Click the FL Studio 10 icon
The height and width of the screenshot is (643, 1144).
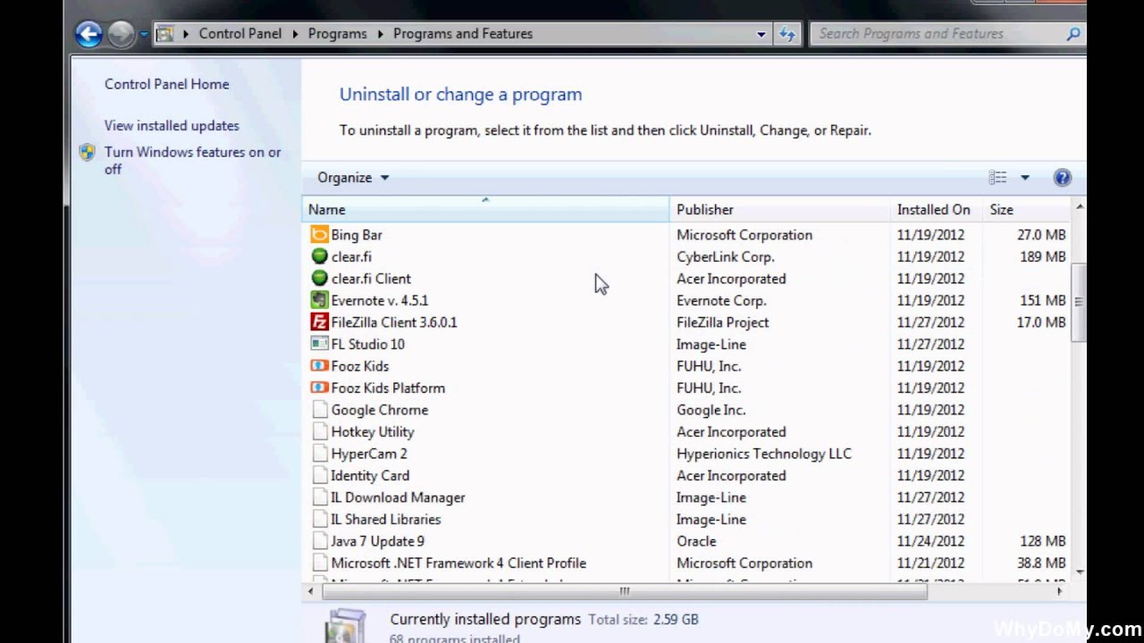click(x=319, y=344)
